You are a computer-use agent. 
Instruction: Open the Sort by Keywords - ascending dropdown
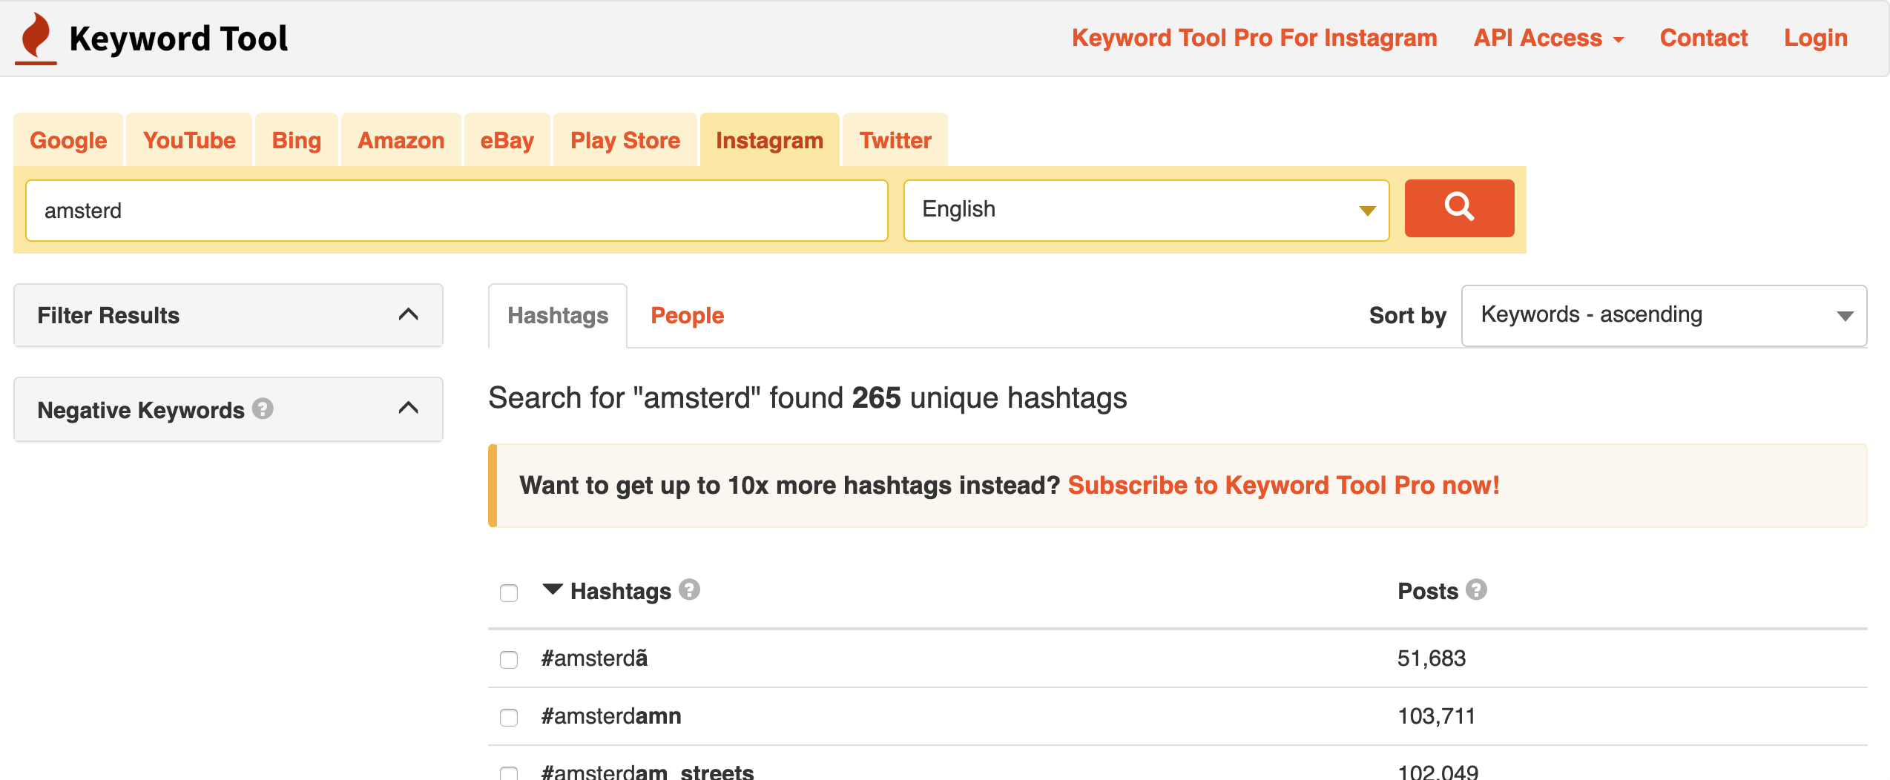pos(1664,315)
